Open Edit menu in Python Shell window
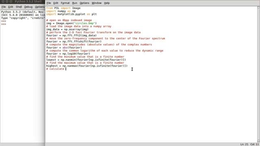260x146 pixels. (x=11, y=7)
